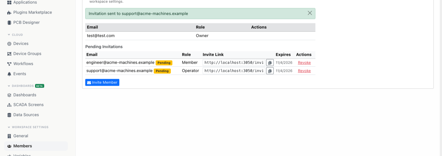Click Invite Link column header
442x156 pixels.
pyautogui.click(x=213, y=55)
